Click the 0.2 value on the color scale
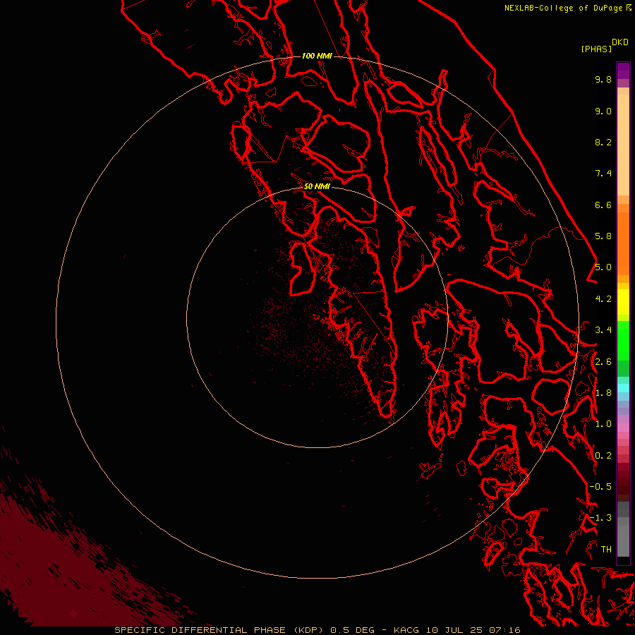Image resolution: width=635 pixels, height=635 pixels. (603, 456)
